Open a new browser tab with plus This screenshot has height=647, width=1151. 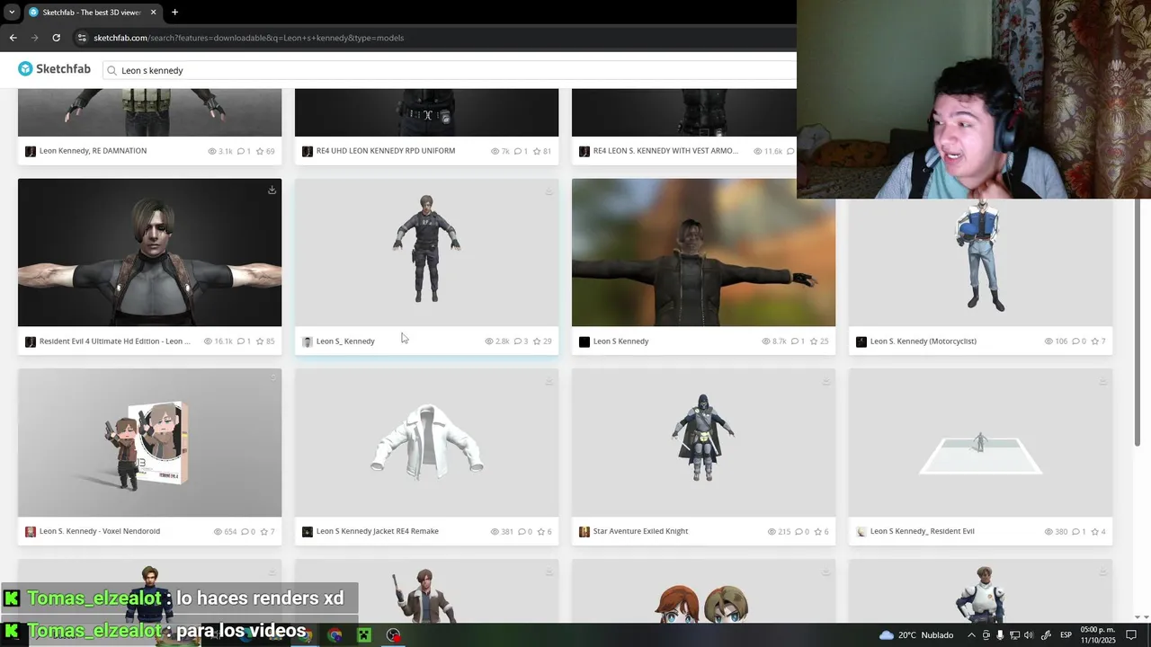click(174, 12)
